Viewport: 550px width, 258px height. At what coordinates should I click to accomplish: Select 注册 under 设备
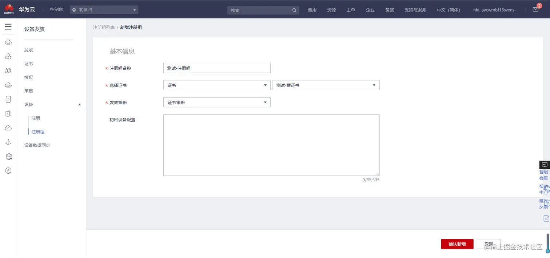point(36,118)
